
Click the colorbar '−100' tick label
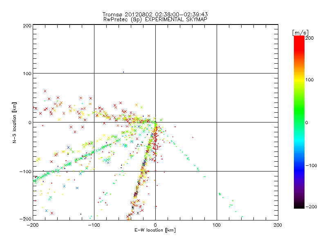coord(311,165)
